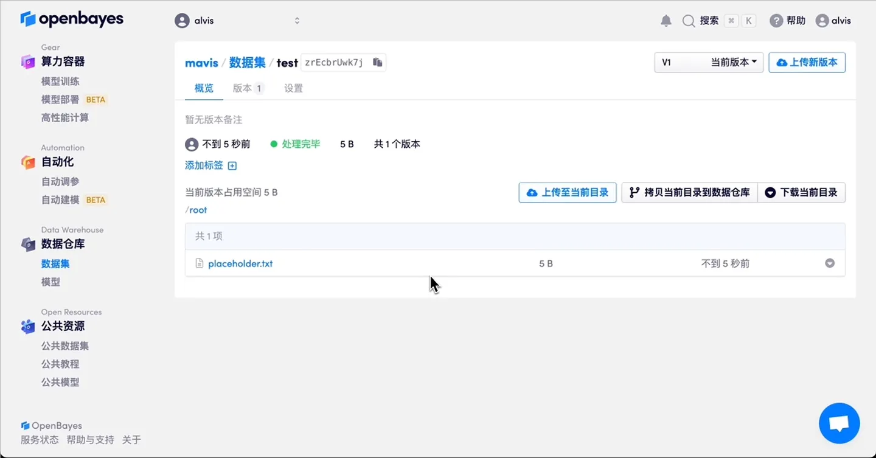The width and height of the screenshot is (876, 458).
Task: Click the 上传新版本 button
Action: click(807, 62)
